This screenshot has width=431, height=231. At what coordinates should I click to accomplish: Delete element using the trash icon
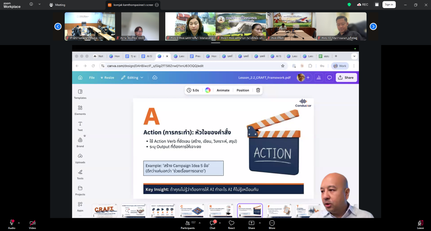[x=258, y=90]
